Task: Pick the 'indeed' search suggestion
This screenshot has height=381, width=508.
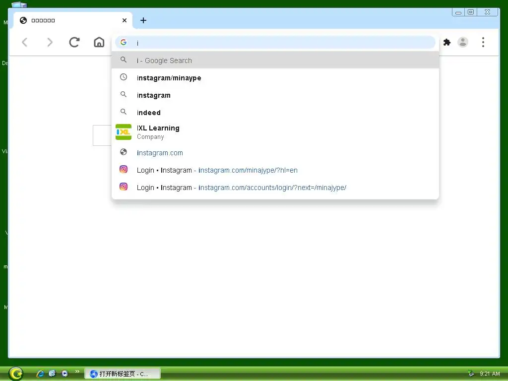Action: coord(275,113)
